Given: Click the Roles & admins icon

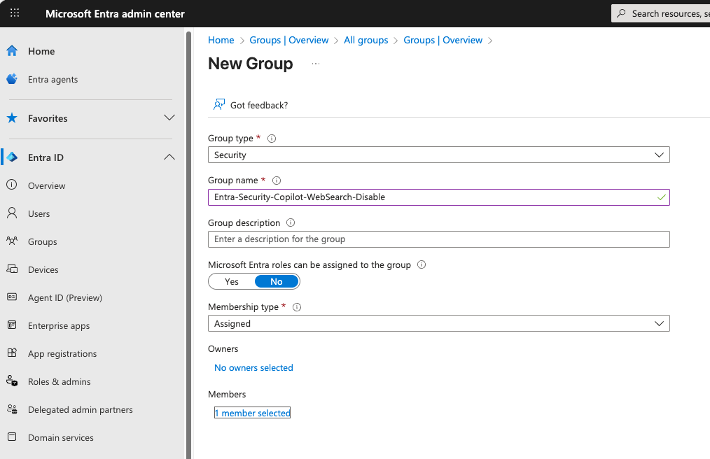Looking at the screenshot, I should click(x=12, y=381).
